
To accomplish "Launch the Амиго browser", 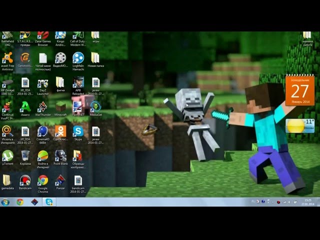I will (25, 108).
